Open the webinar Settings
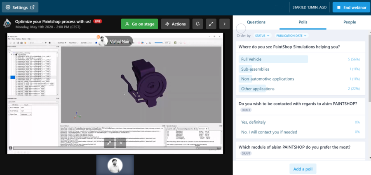The width and height of the screenshot is (371, 175). [x=20, y=7]
